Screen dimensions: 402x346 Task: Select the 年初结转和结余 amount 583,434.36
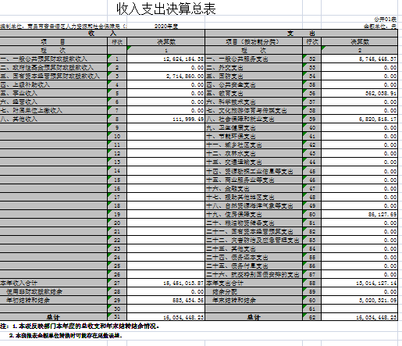click(166, 300)
